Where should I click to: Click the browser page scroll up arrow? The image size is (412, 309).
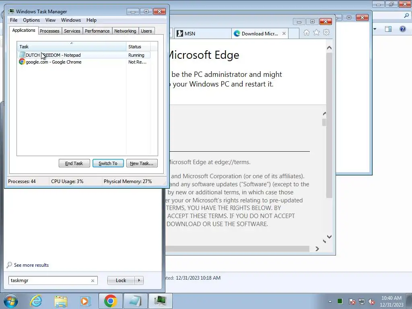(x=329, y=48)
